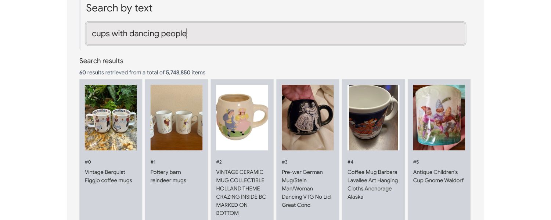Viewport: 551px width, 220px height.
Task: Select the Pottery Barn reindeer mugs image
Action: (x=176, y=118)
